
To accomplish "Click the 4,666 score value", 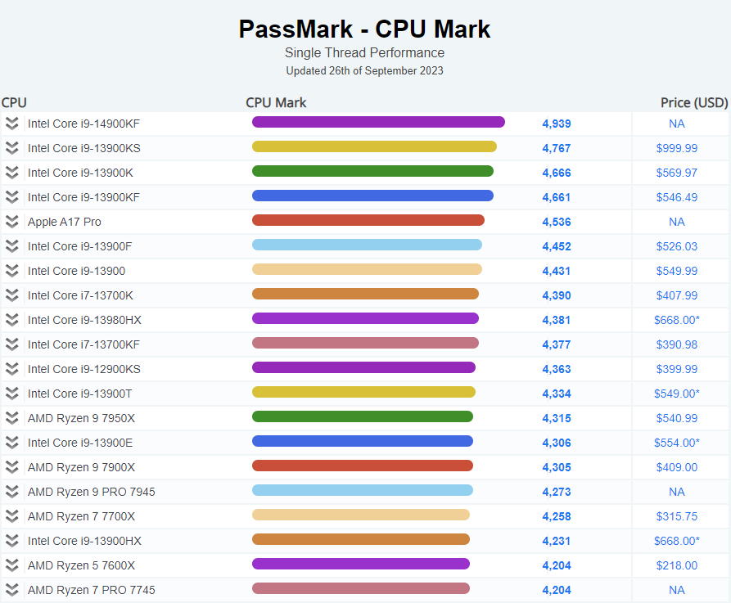I will (x=557, y=173).
